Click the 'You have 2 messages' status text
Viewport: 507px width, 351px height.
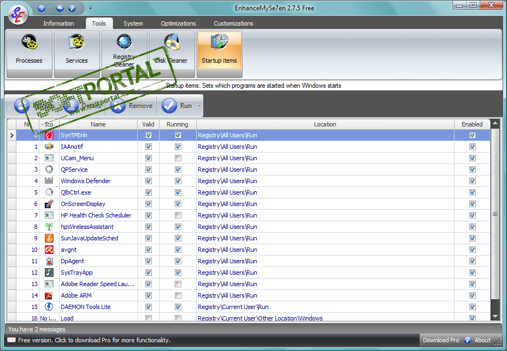tap(37, 329)
